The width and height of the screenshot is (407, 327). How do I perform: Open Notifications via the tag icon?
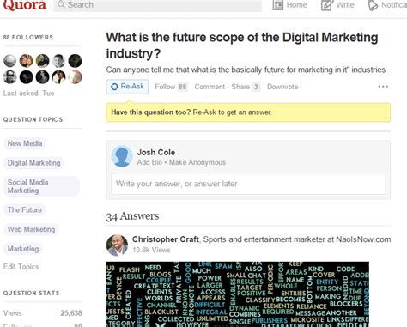[x=373, y=5]
